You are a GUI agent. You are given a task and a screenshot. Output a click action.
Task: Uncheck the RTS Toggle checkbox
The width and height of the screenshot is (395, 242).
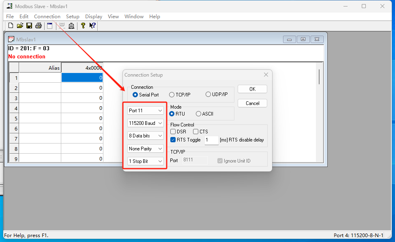(173, 140)
